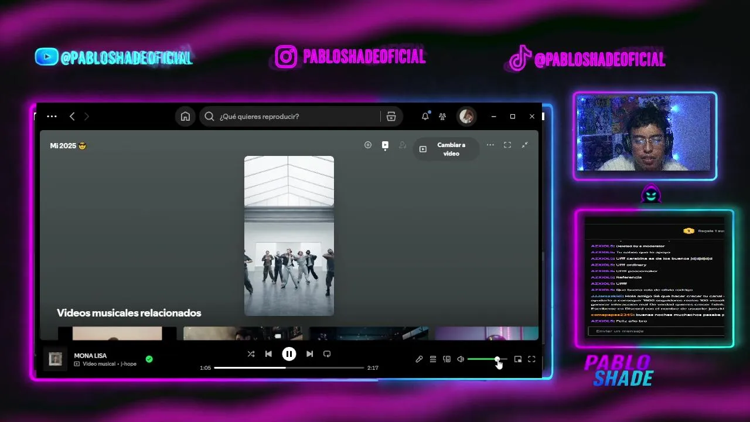Click the MONA LISA album cover

(56, 359)
